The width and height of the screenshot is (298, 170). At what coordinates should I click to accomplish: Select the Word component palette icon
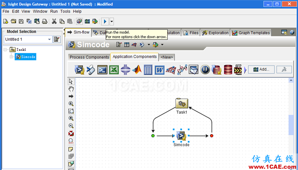[x=159, y=69]
